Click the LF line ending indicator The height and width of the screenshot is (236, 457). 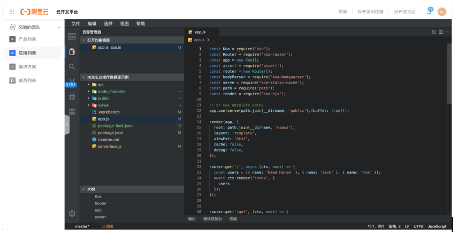tap(407, 226)
